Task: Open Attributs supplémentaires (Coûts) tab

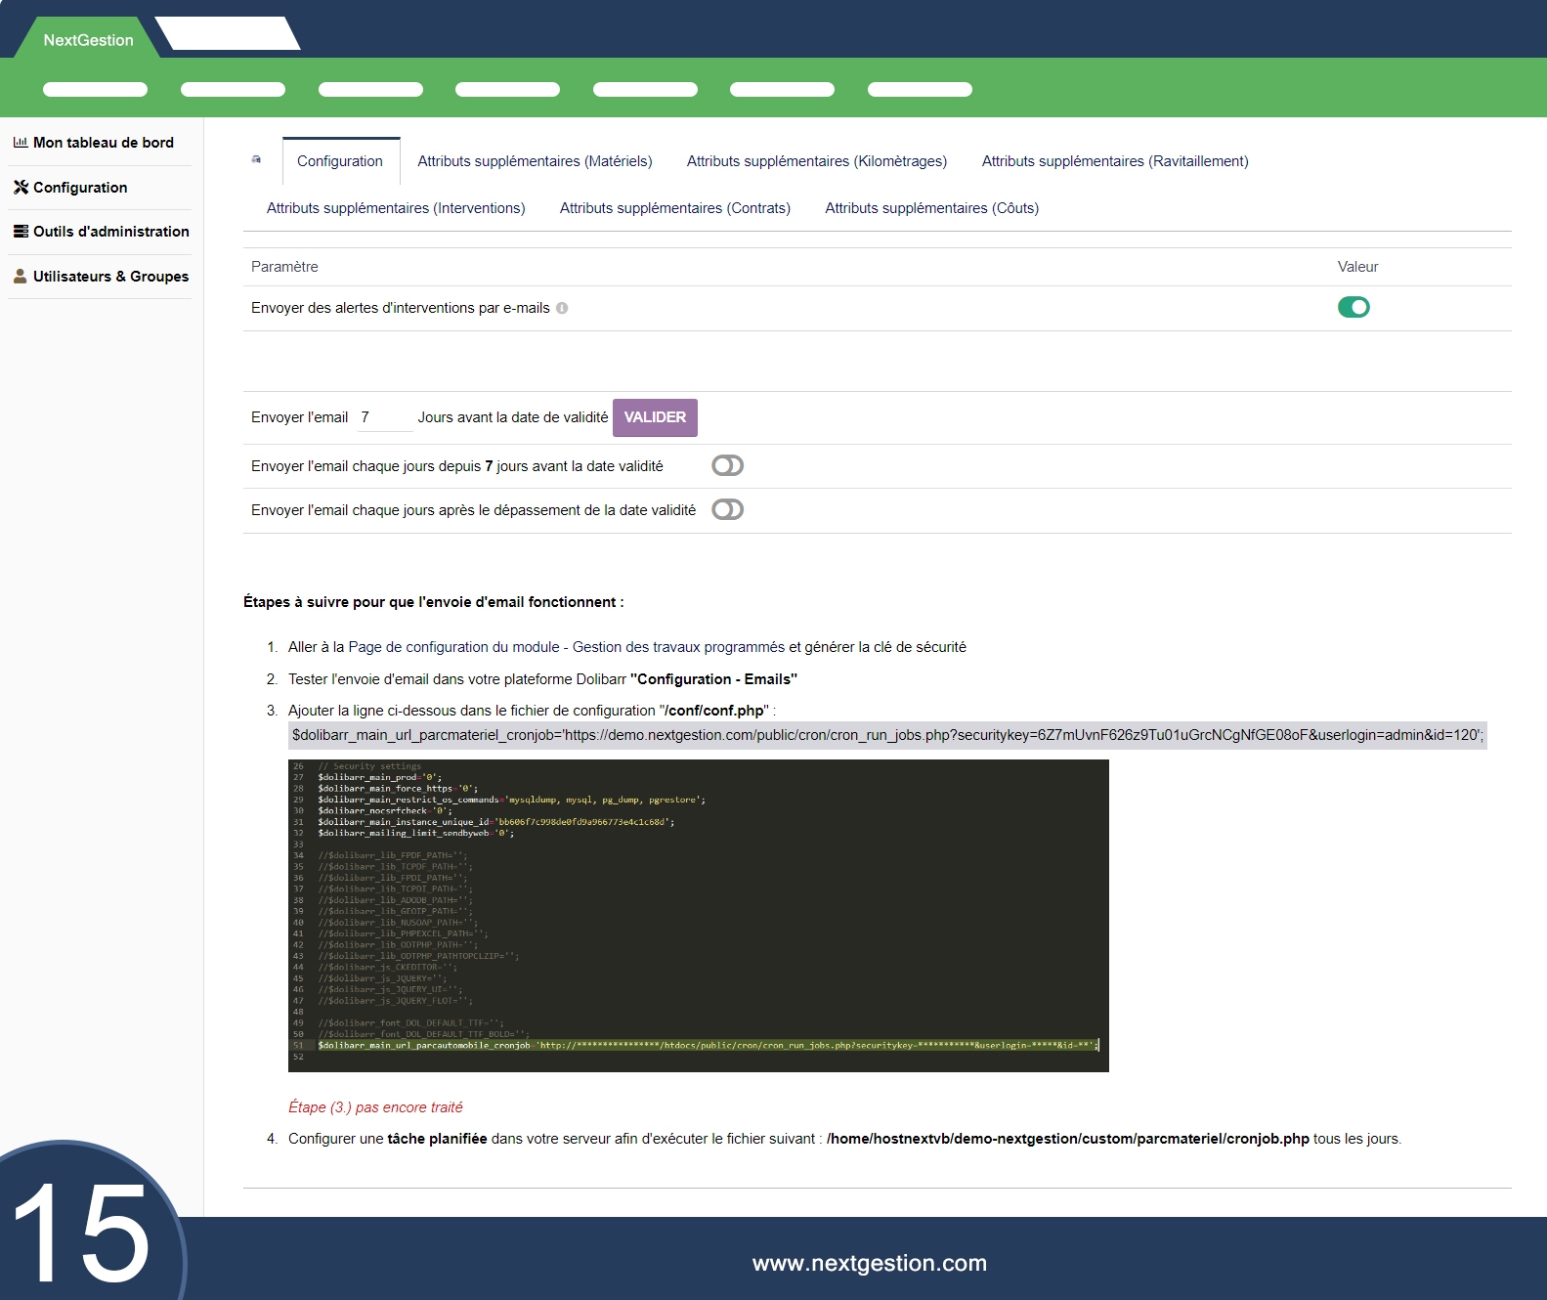Action: click(931, 208)
